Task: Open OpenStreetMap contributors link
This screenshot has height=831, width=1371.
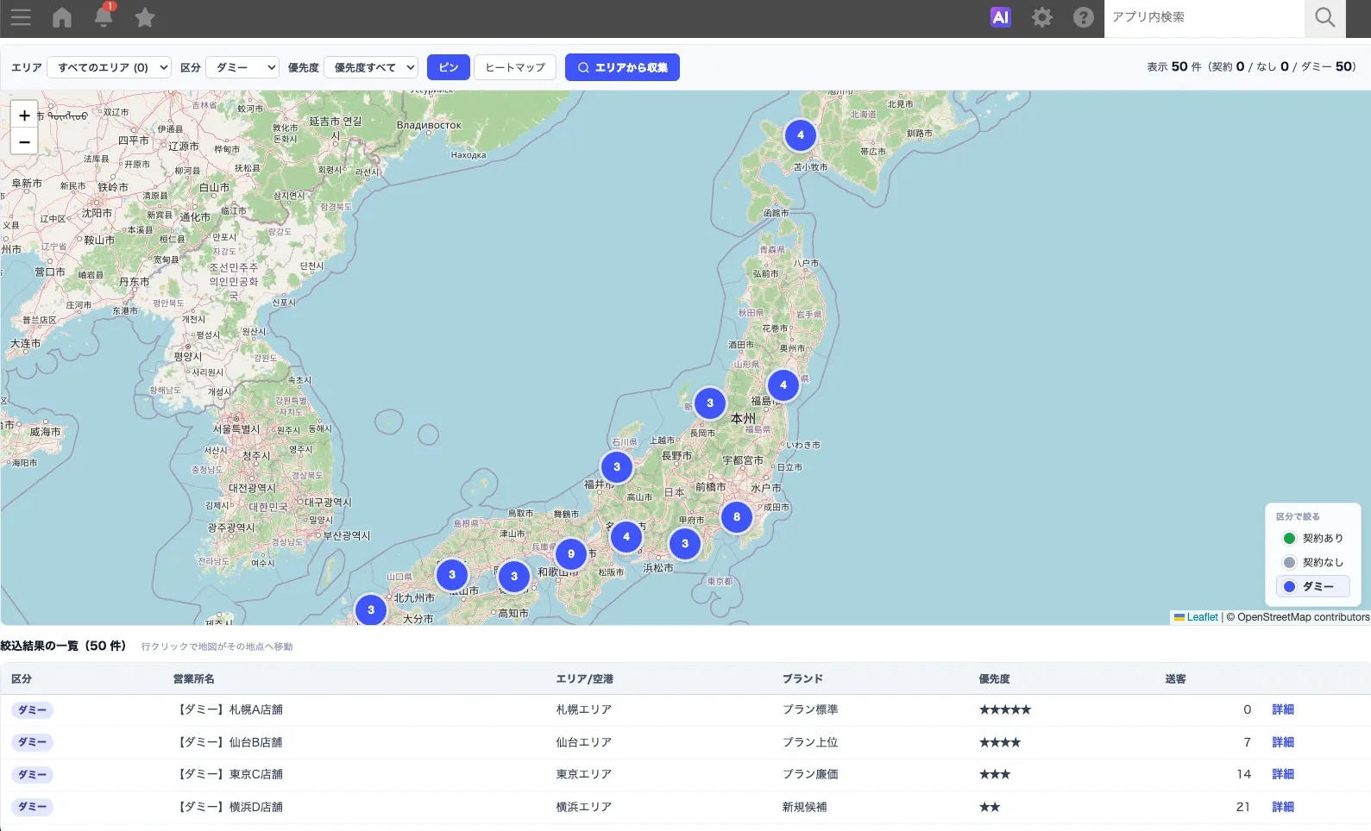Action: (1303, 617)
